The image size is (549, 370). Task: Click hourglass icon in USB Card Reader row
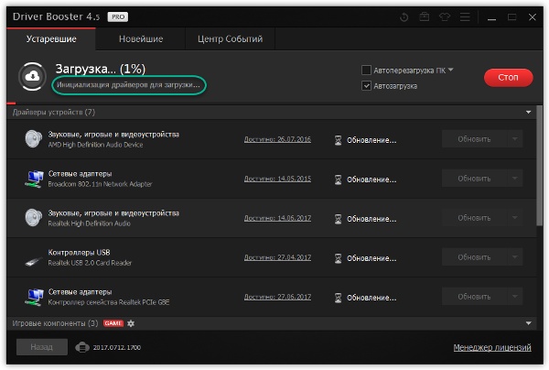click(x=338, y=258)
